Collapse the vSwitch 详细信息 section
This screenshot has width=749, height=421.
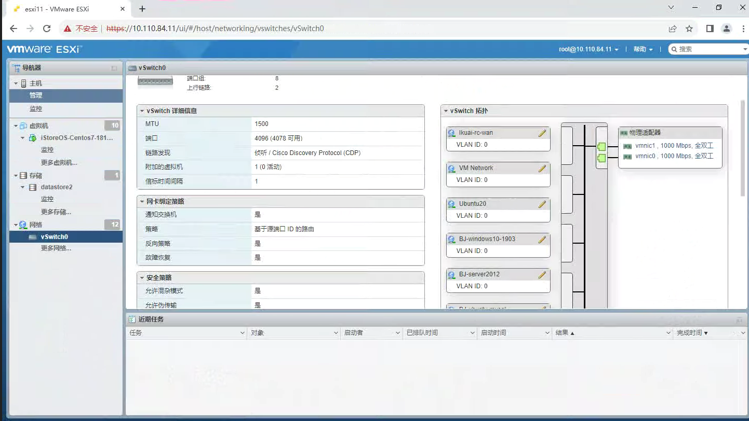click(142, 111)
